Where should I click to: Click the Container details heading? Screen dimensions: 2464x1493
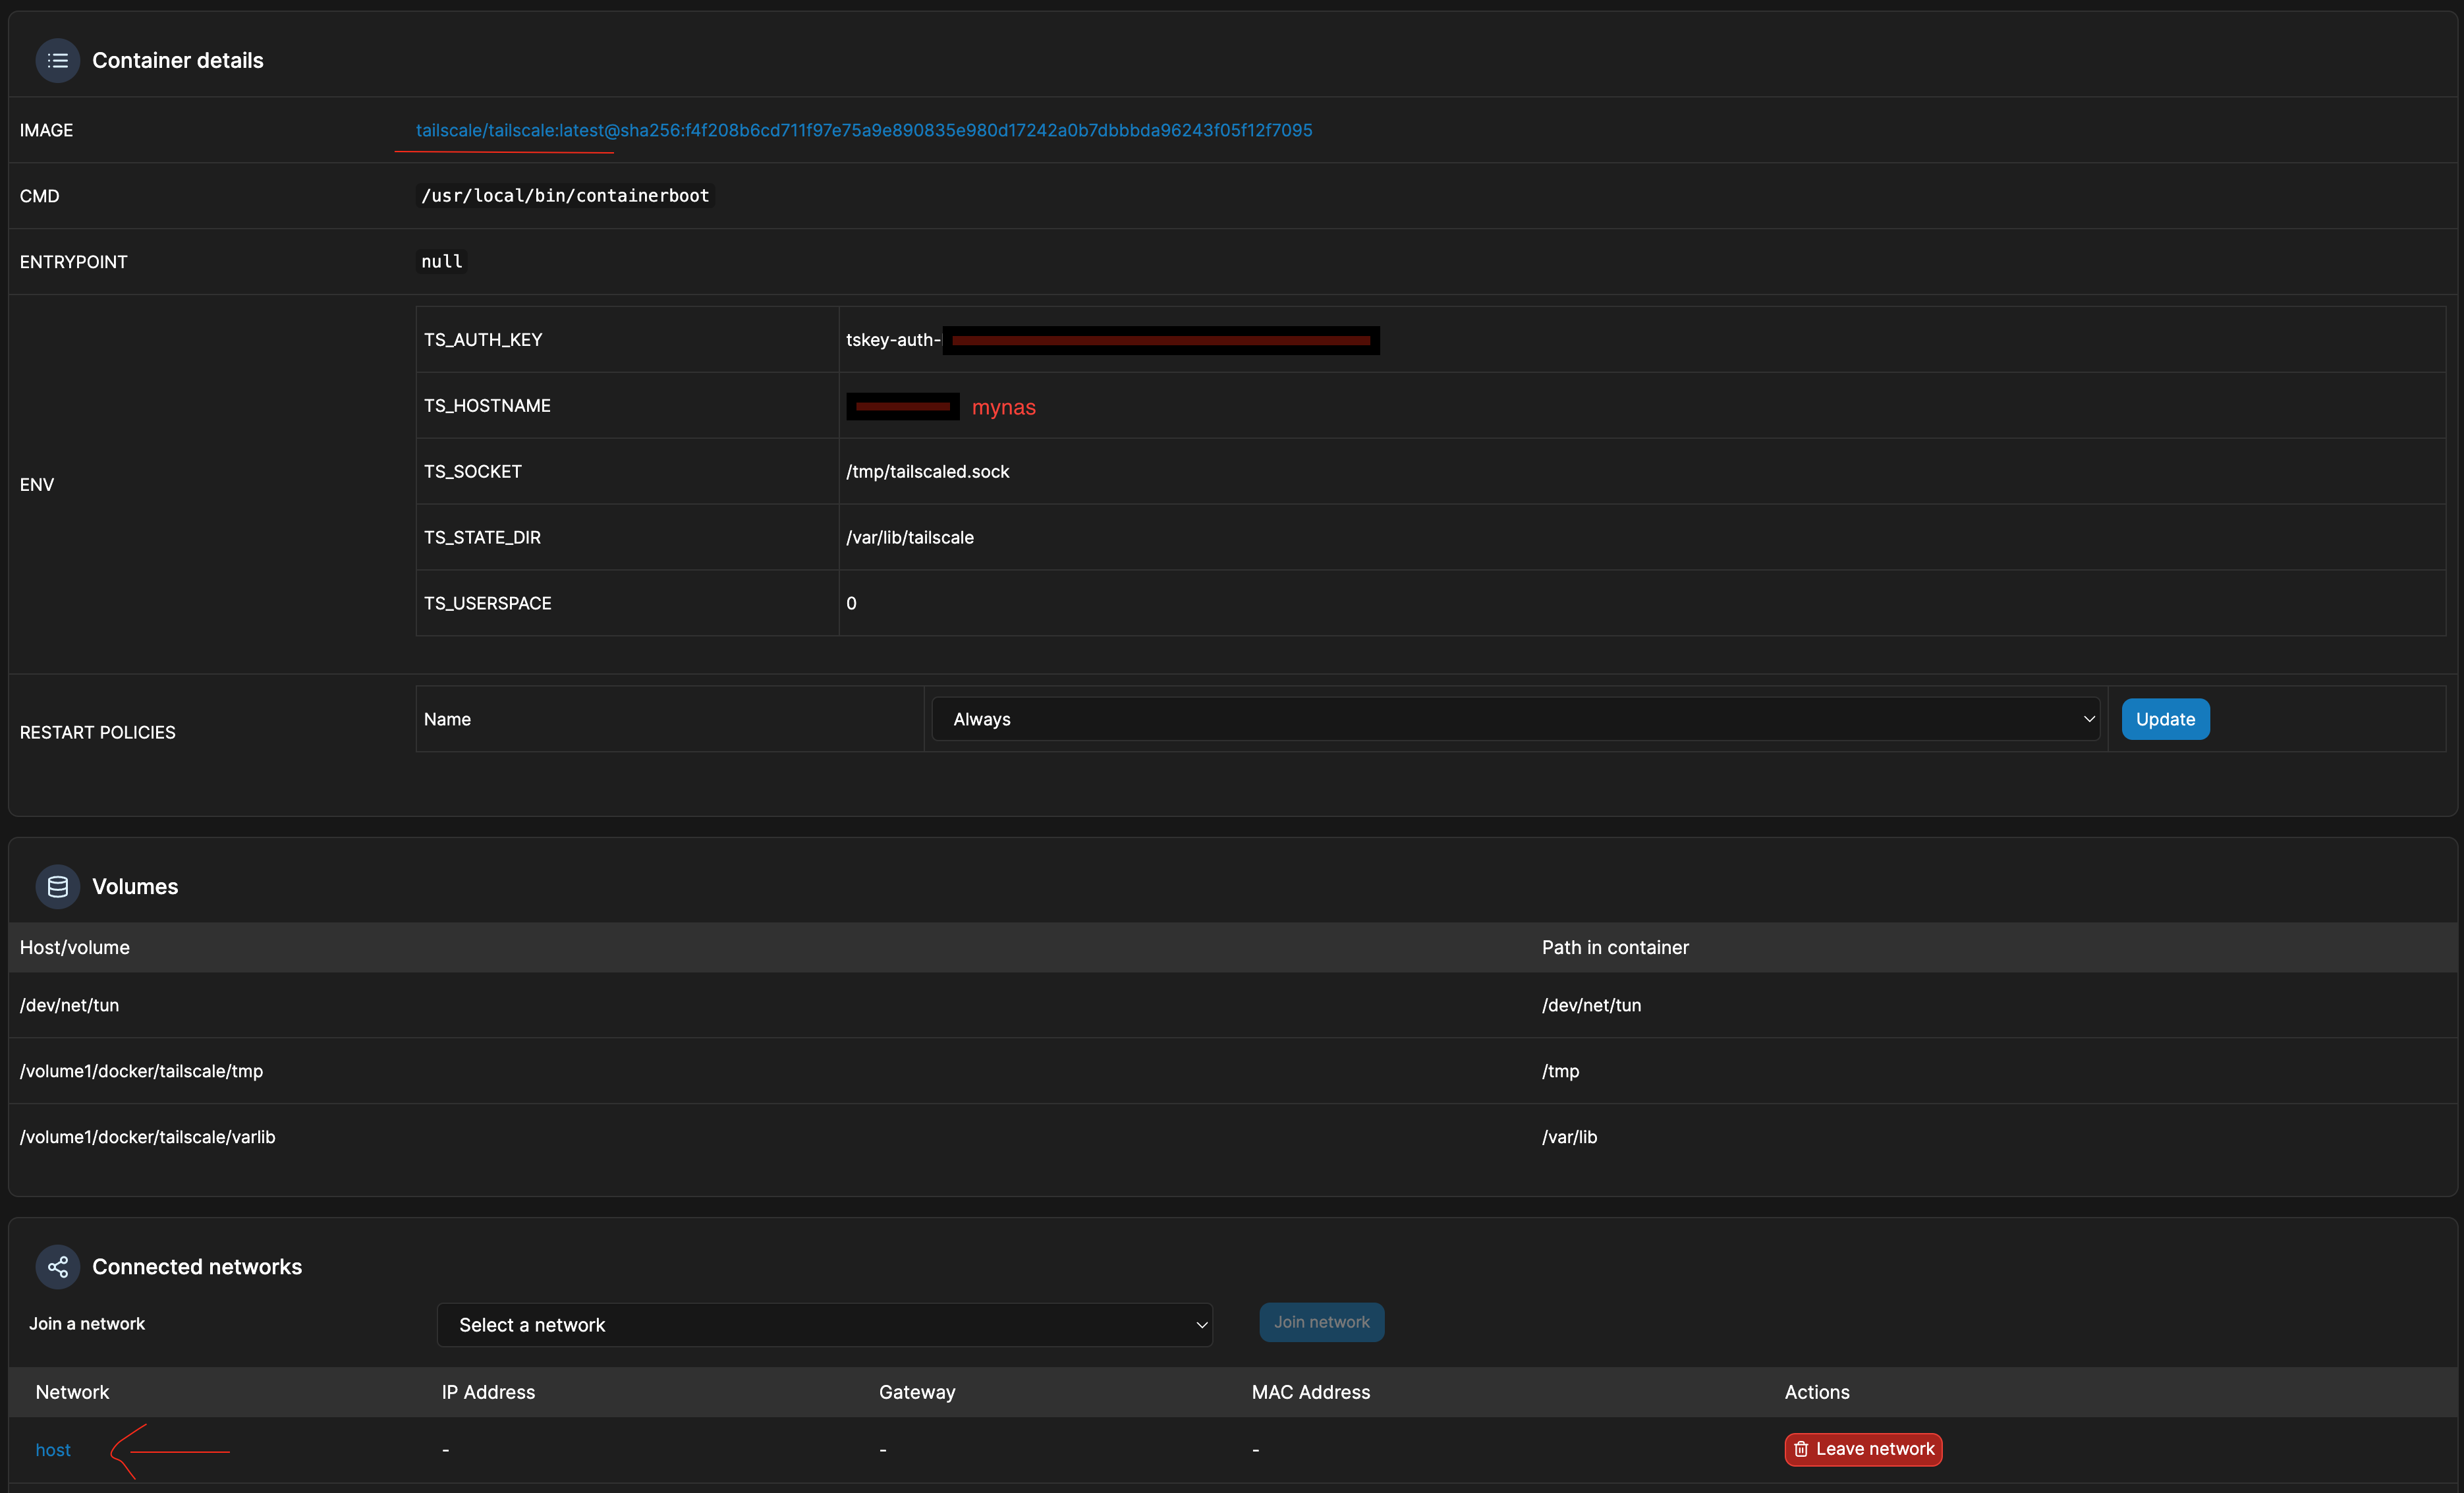click(x=178, y=60)
